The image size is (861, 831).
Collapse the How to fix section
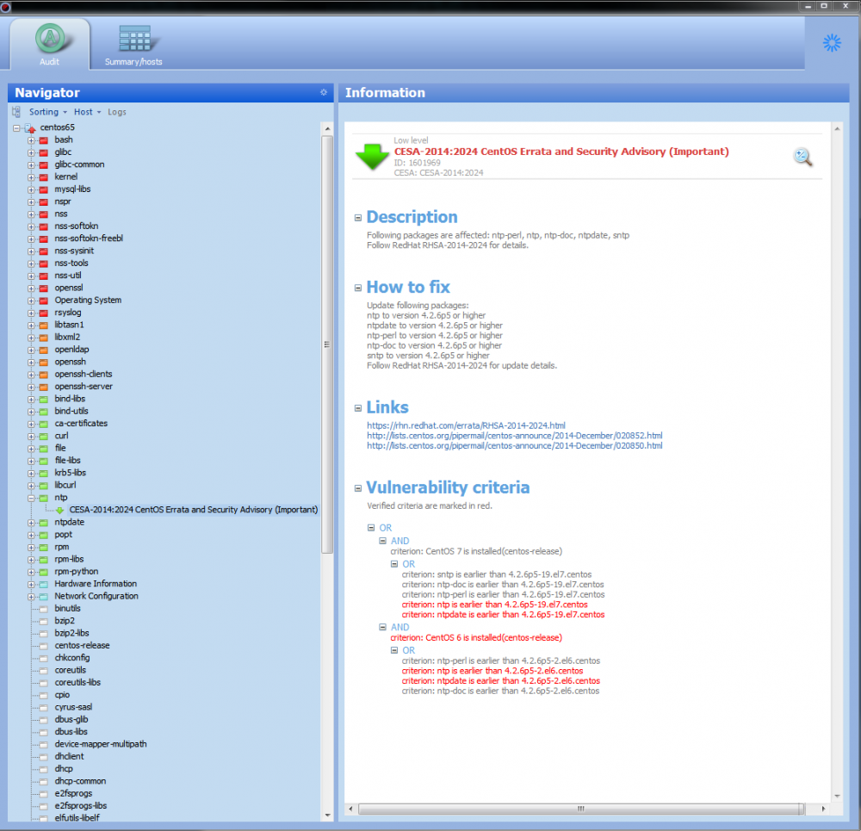(x=358, y=288)
